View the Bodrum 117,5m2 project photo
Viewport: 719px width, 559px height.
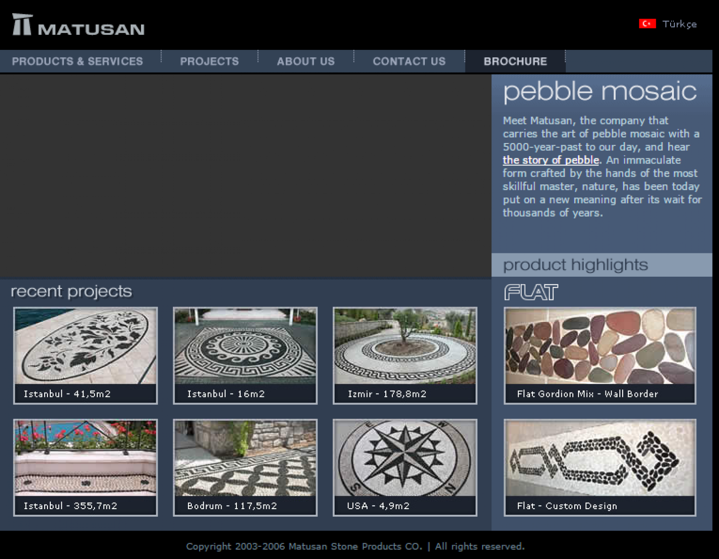click(x=245, y=458)
